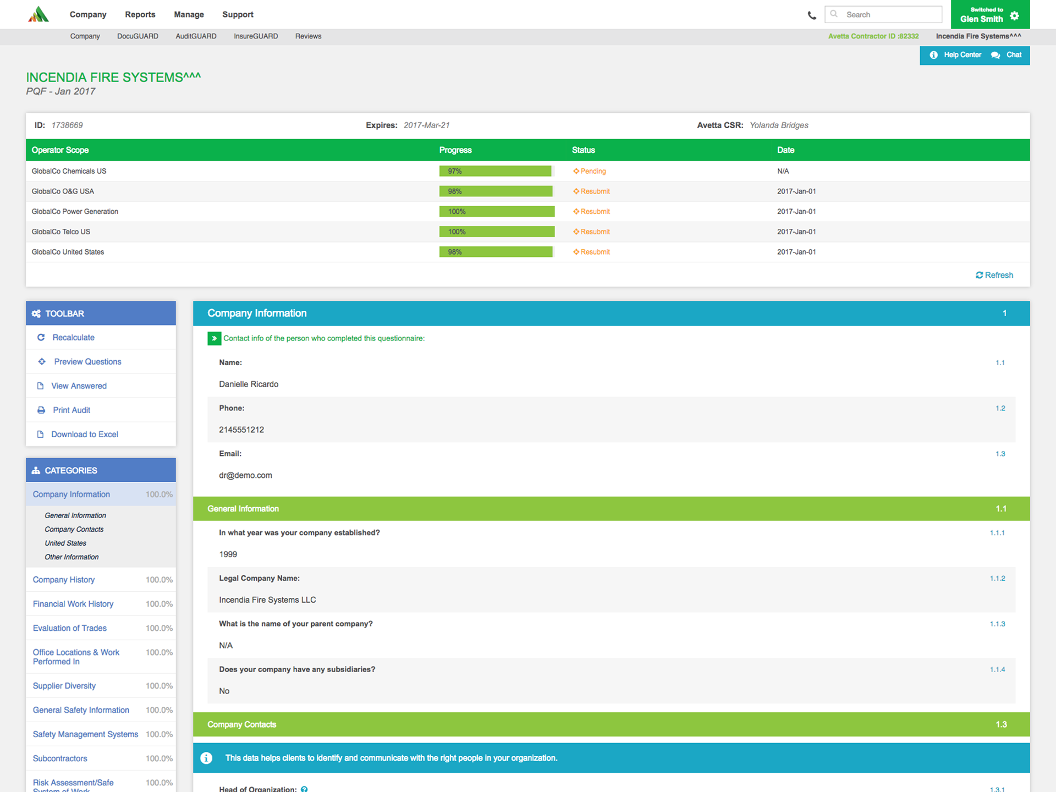Select Company Contacts subcategory
Viewport: 1056px width, 792px height.
(74, 529)
